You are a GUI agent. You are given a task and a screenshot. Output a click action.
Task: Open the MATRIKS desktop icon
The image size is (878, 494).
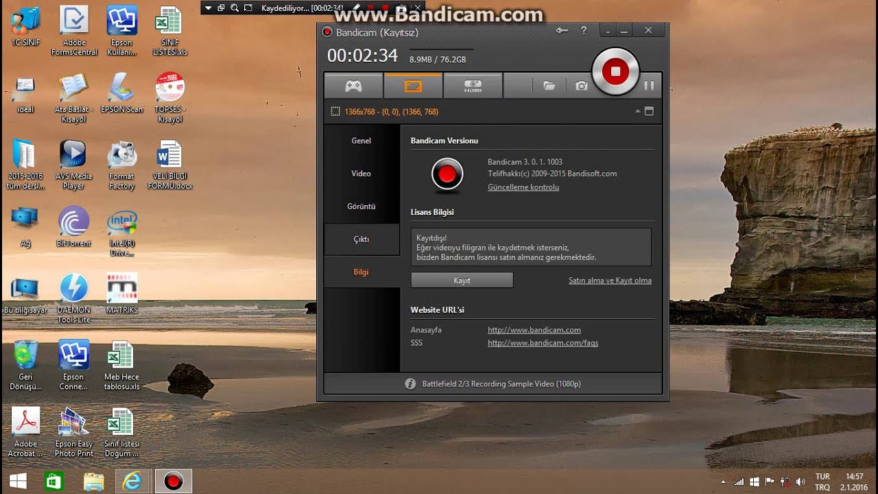(x=122, y=294)
